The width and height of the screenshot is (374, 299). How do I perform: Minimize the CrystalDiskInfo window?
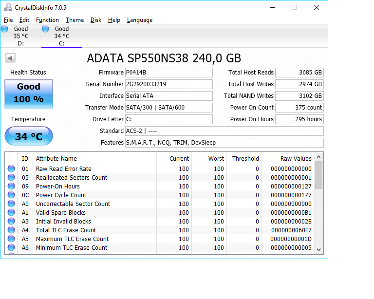pos(272,8)
